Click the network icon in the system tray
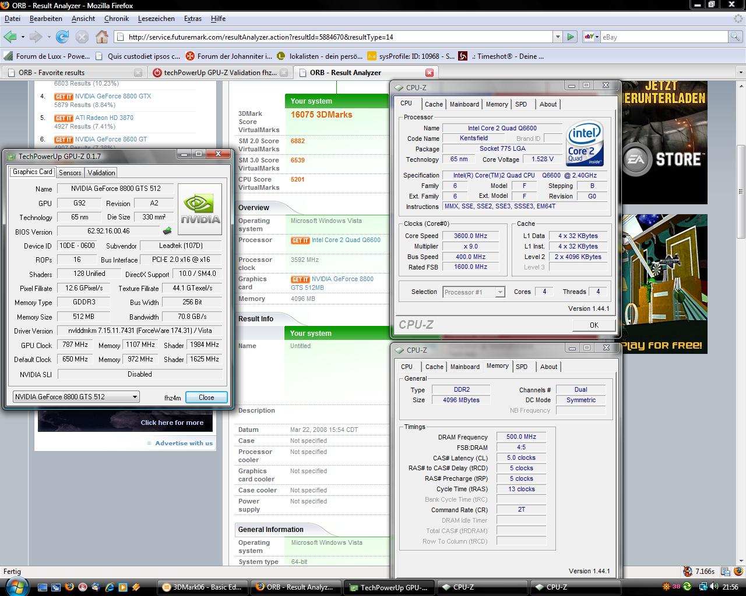Viewport: 746px width, 596px height. click(703, 587)
